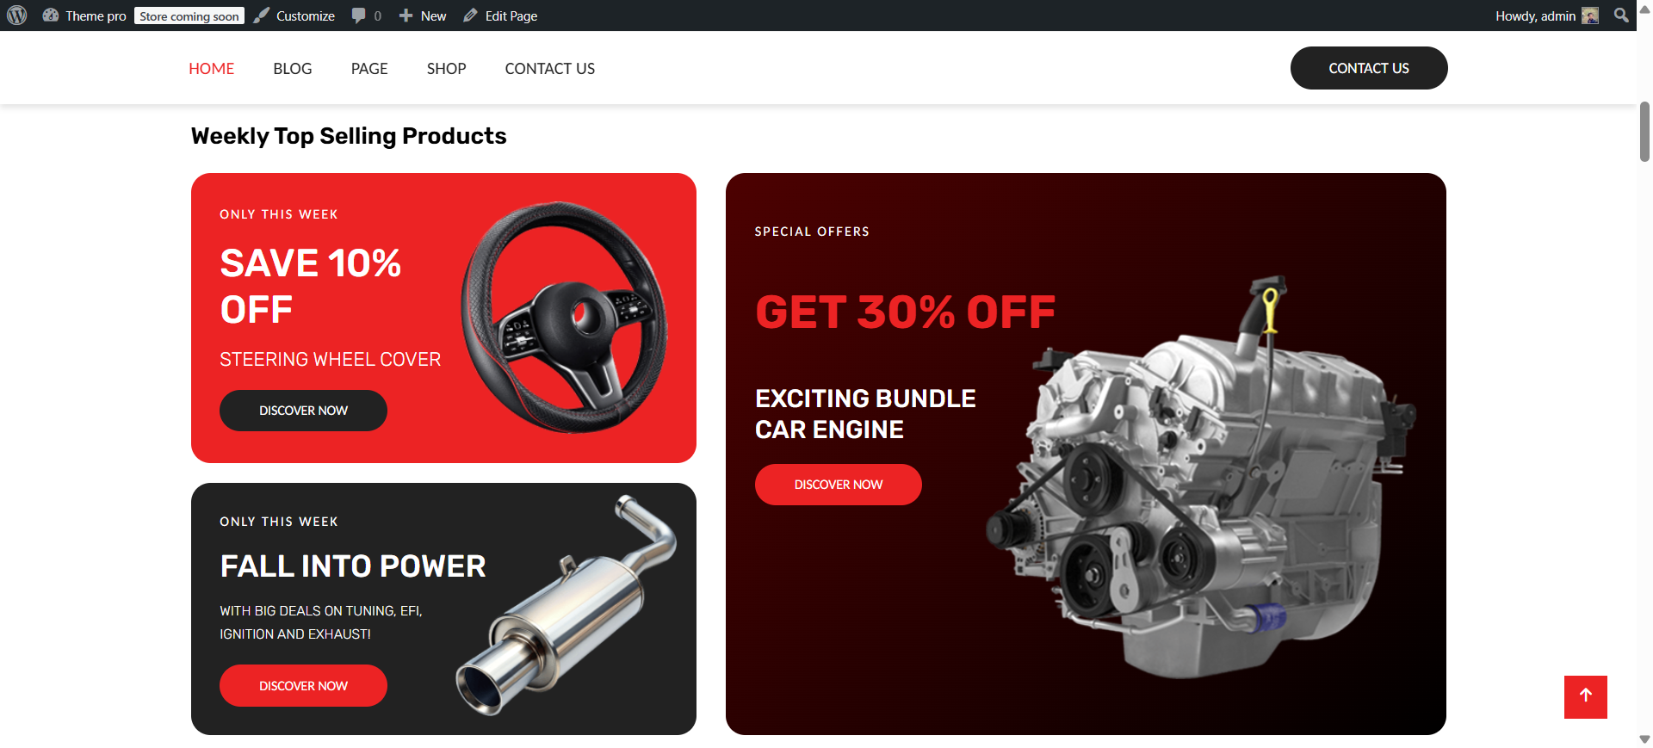
Task: Discover the Fall Into Power deal
Action: click(303, 686)
